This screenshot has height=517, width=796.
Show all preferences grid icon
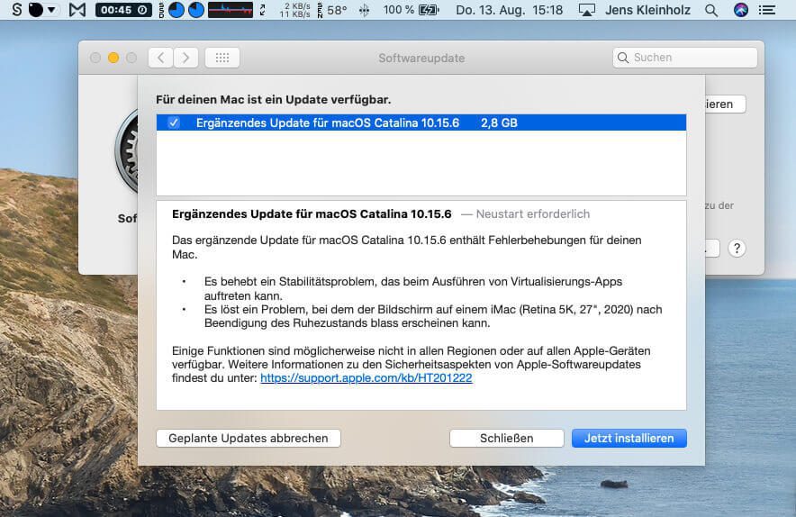(222, 58)
